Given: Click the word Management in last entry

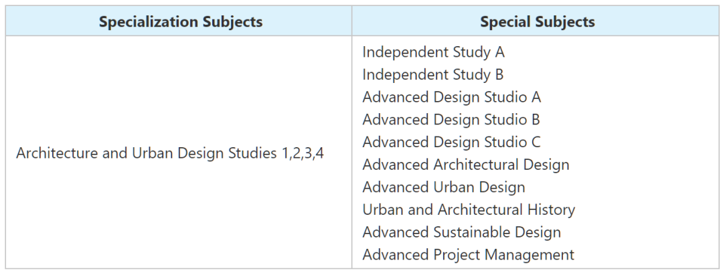Looking at the screenshot, I should coord(530,254).
